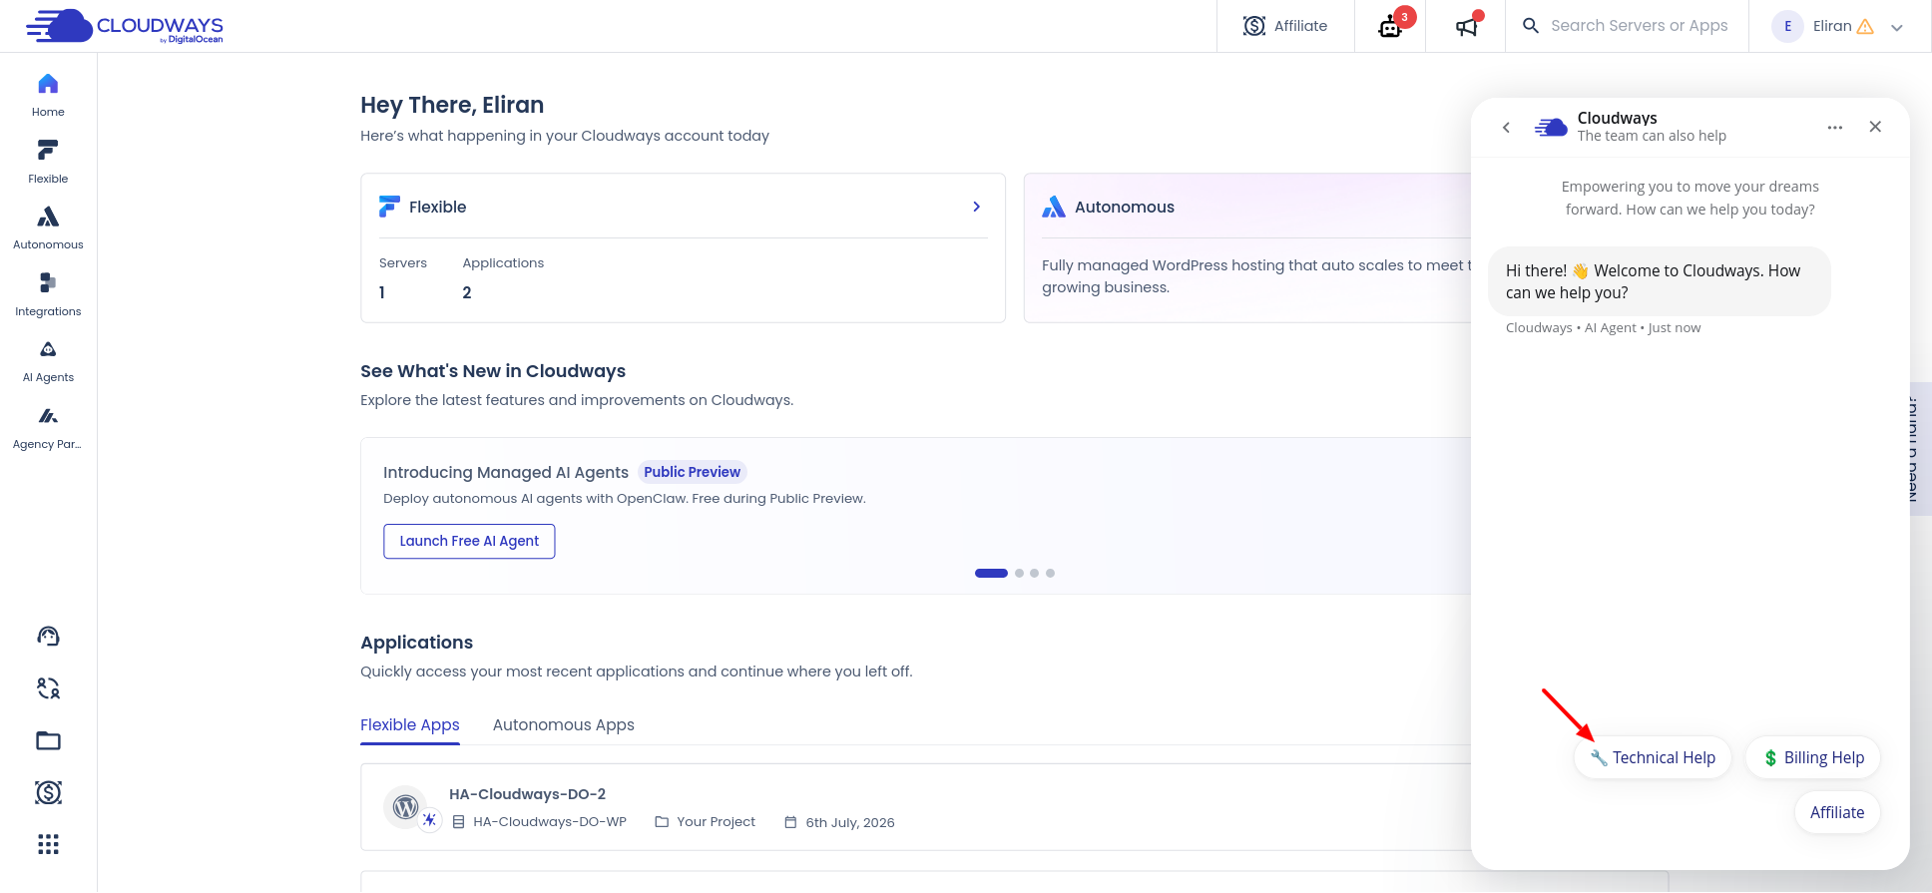Click the welcome message bubble in chat

(x=1660, y=281)
